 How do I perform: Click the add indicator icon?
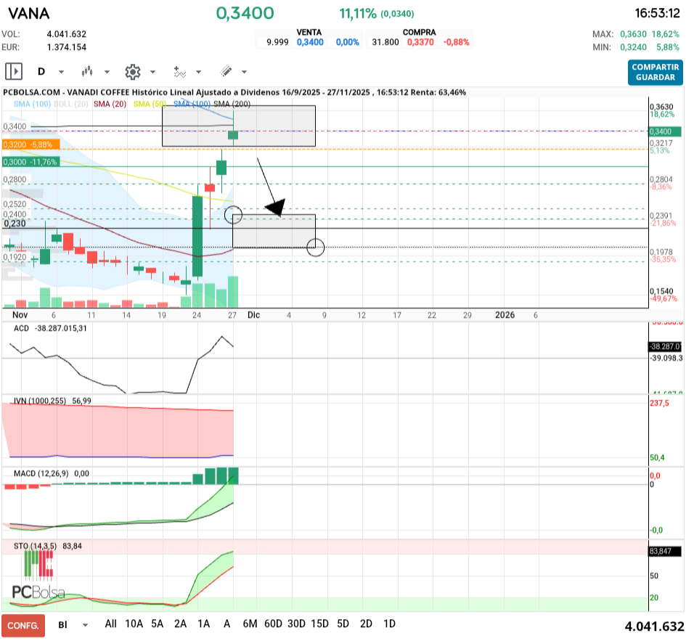[179, 71]
